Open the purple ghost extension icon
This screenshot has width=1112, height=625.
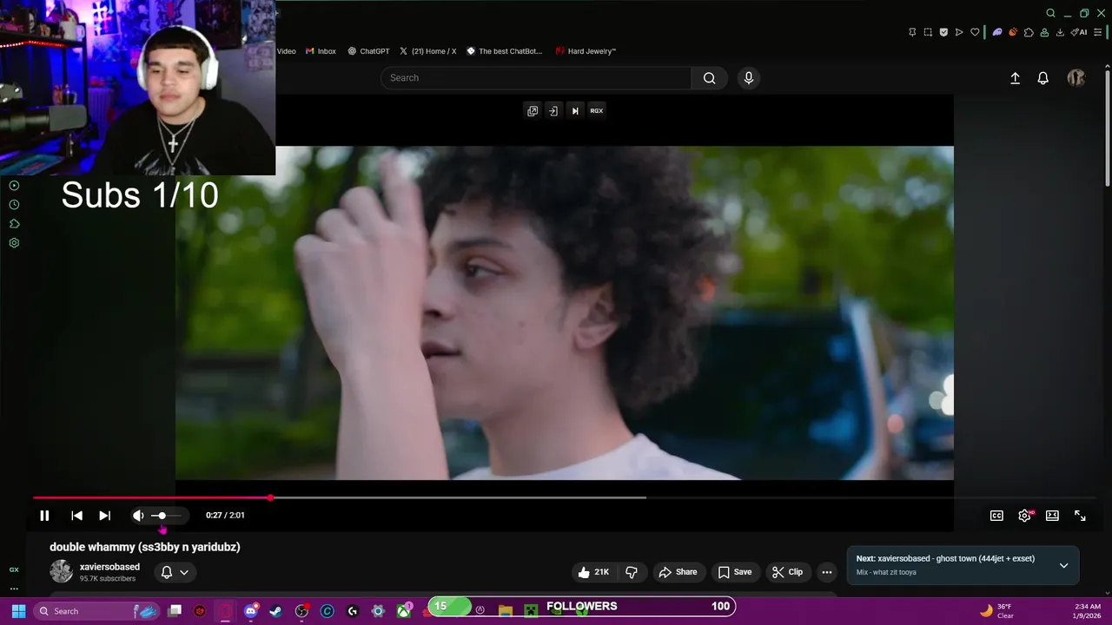coord(997,32)
